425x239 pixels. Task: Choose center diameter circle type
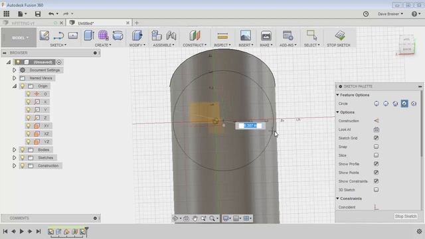click(x=377, y=104)
